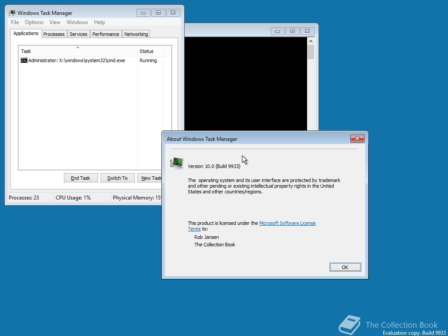Click the black command prompt console area
Viewport: 448px width, 336px height.
pos(246,84)
